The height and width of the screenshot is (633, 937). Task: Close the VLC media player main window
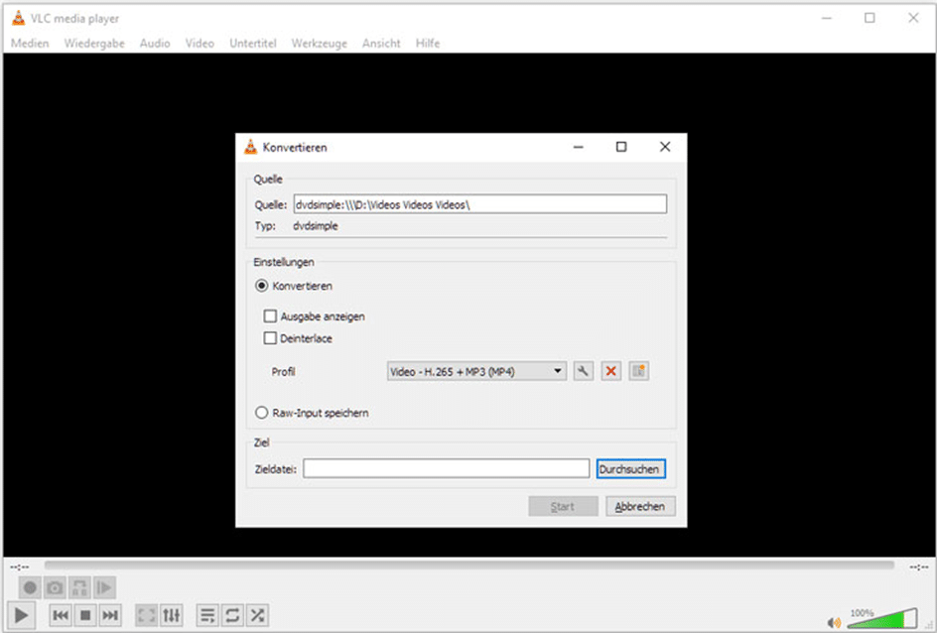(x=913, y=18)
